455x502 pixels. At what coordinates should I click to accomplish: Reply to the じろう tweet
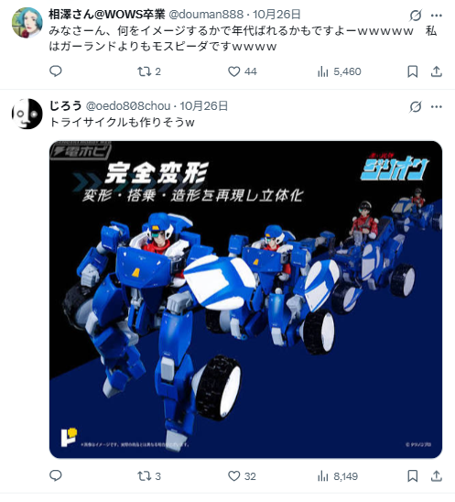[x=56, y=475]
